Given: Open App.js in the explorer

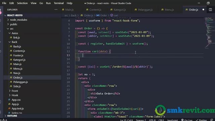Looking at the screenshot, I should pyautogui.click(x=15, y=104).
